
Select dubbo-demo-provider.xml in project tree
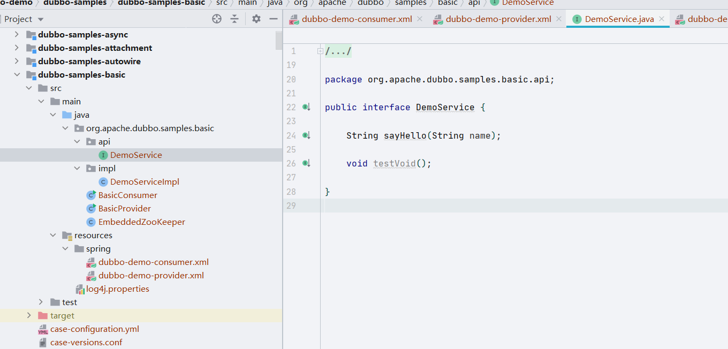click(x=151, y=275)
